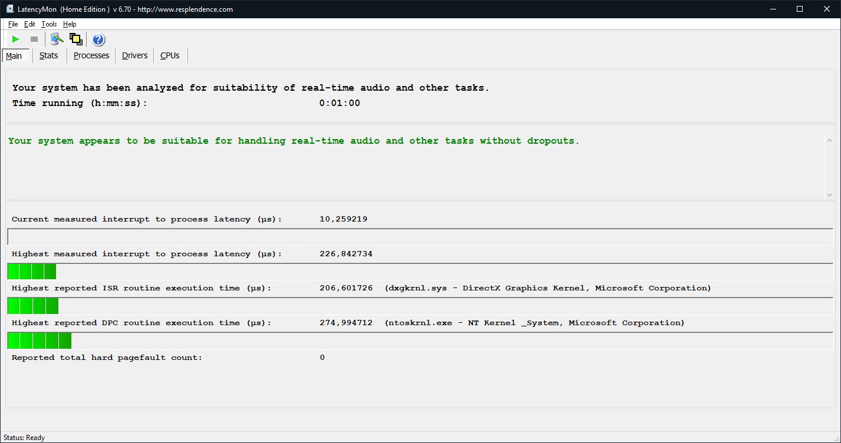841x443 pixels.
Task: Click highest DPC routine execution time bar
Action: tap(420, 340)
